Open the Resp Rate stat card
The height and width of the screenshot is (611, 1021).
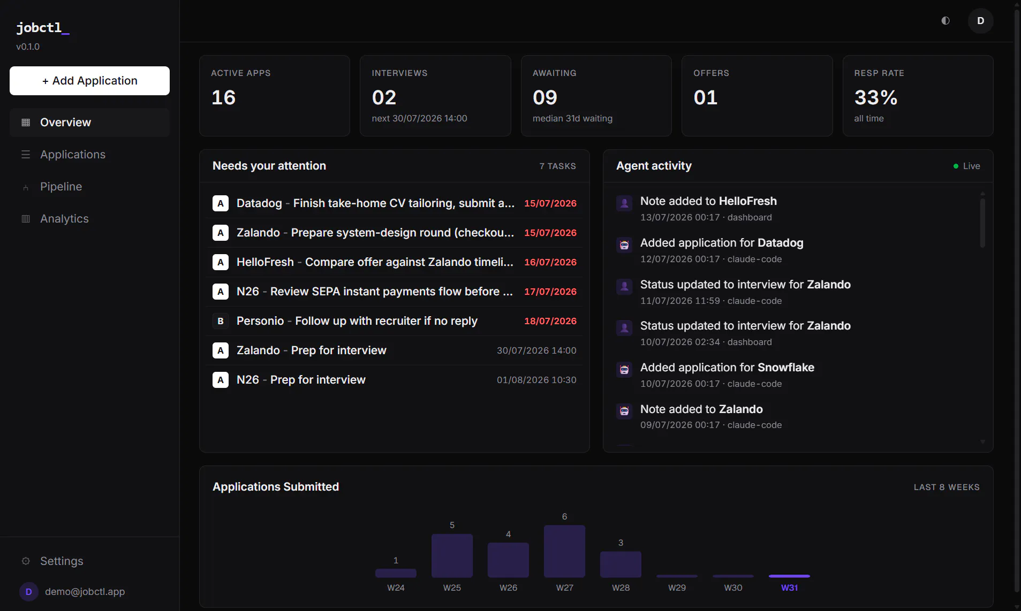pos(918,96)
